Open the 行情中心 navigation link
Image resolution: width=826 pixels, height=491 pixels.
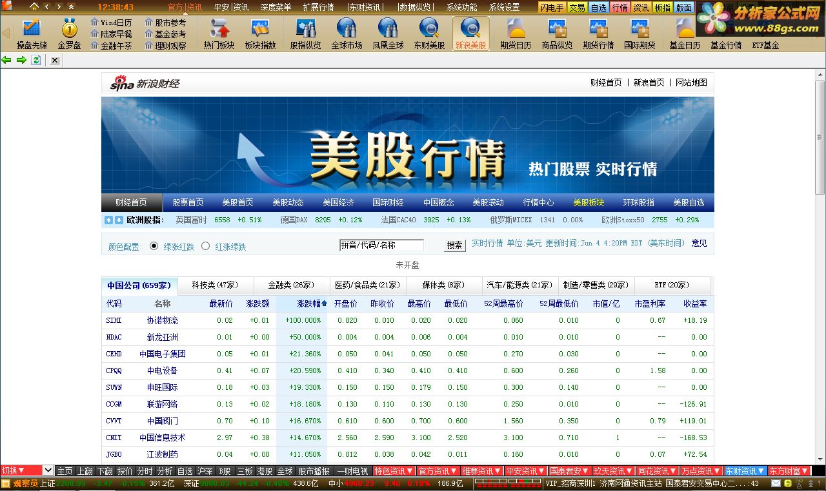(x=538, y=202)
